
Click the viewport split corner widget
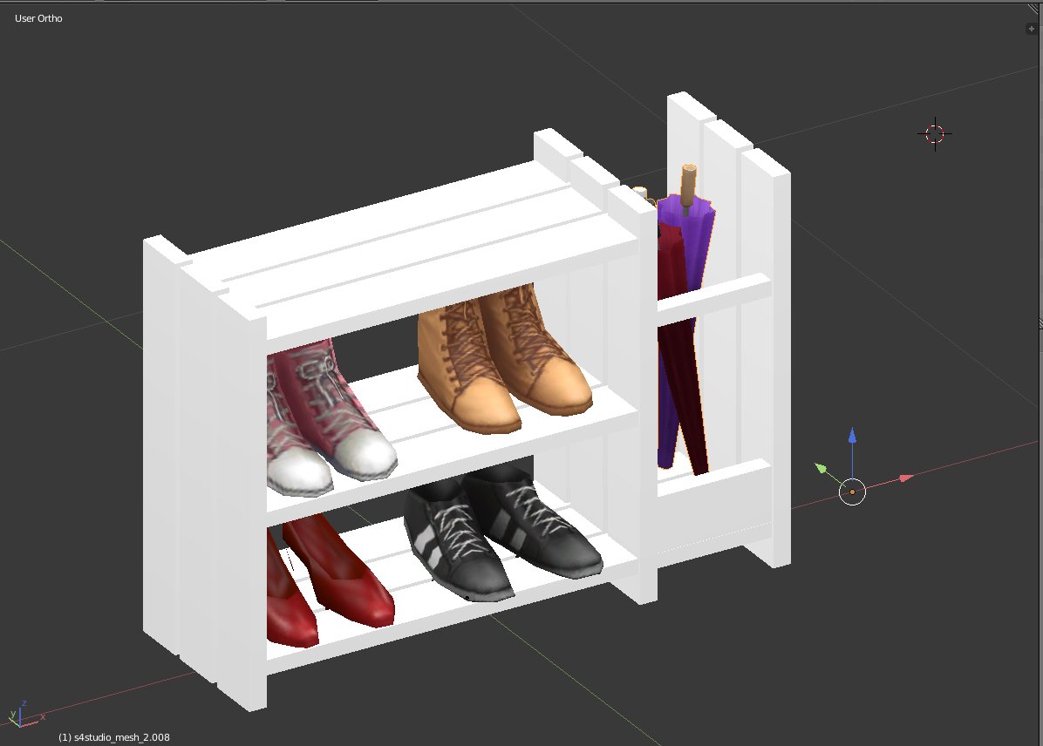[1035, 10]
